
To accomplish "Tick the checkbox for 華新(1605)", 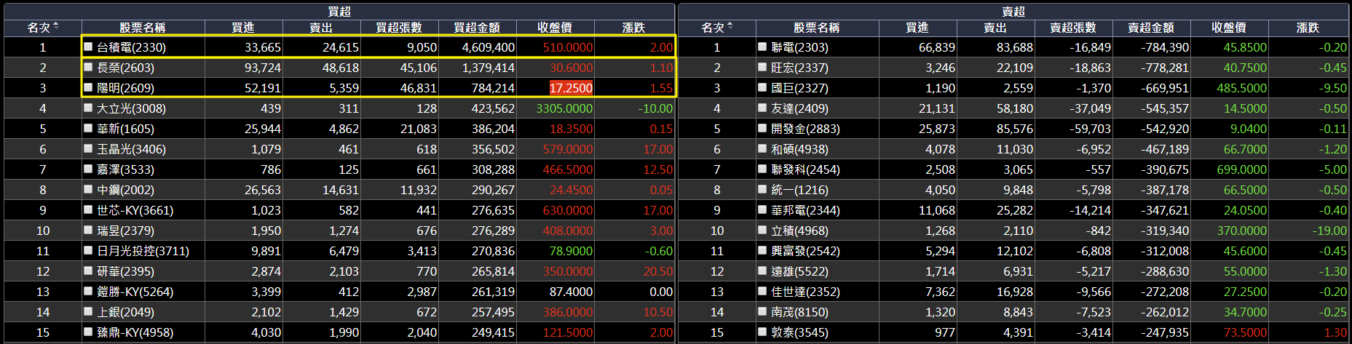I will pyautogui.click(x=88, y=128).
